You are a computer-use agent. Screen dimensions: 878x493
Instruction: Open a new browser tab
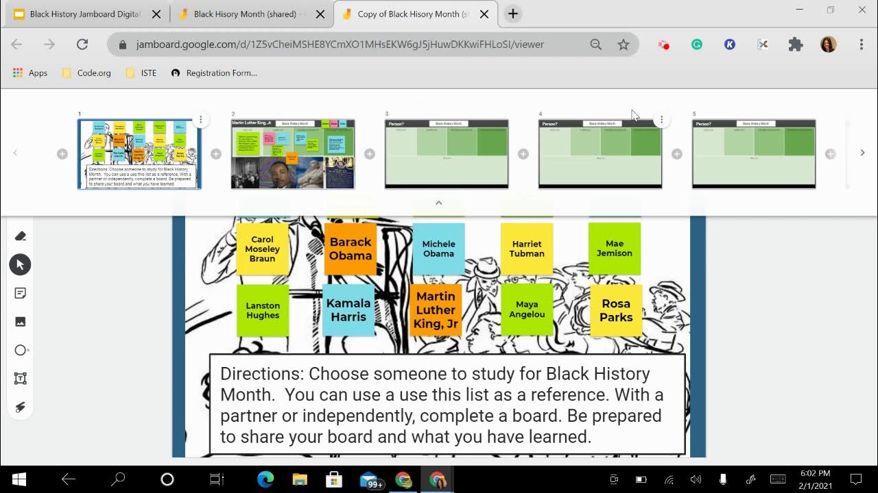coord(513,14)
